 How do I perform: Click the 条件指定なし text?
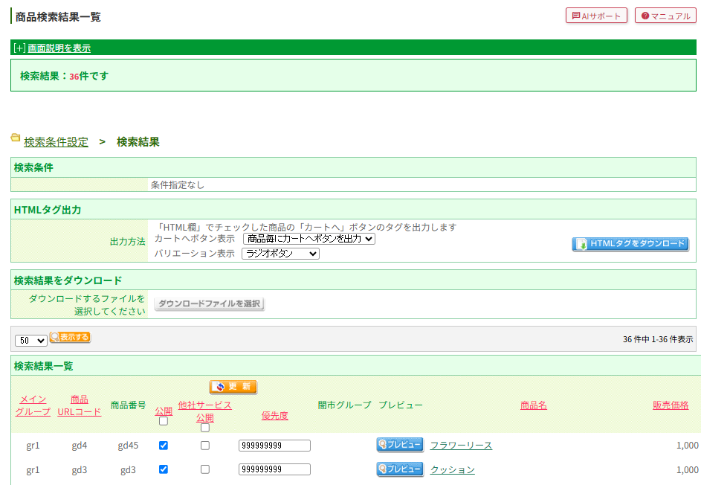click(178, 184)
